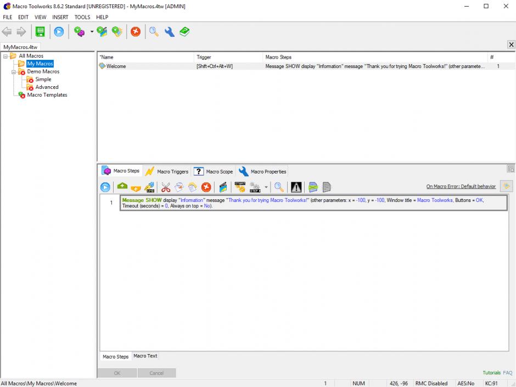
Task: Switch to the Macro Triggers tab
Action: click(x=167, y=171)
